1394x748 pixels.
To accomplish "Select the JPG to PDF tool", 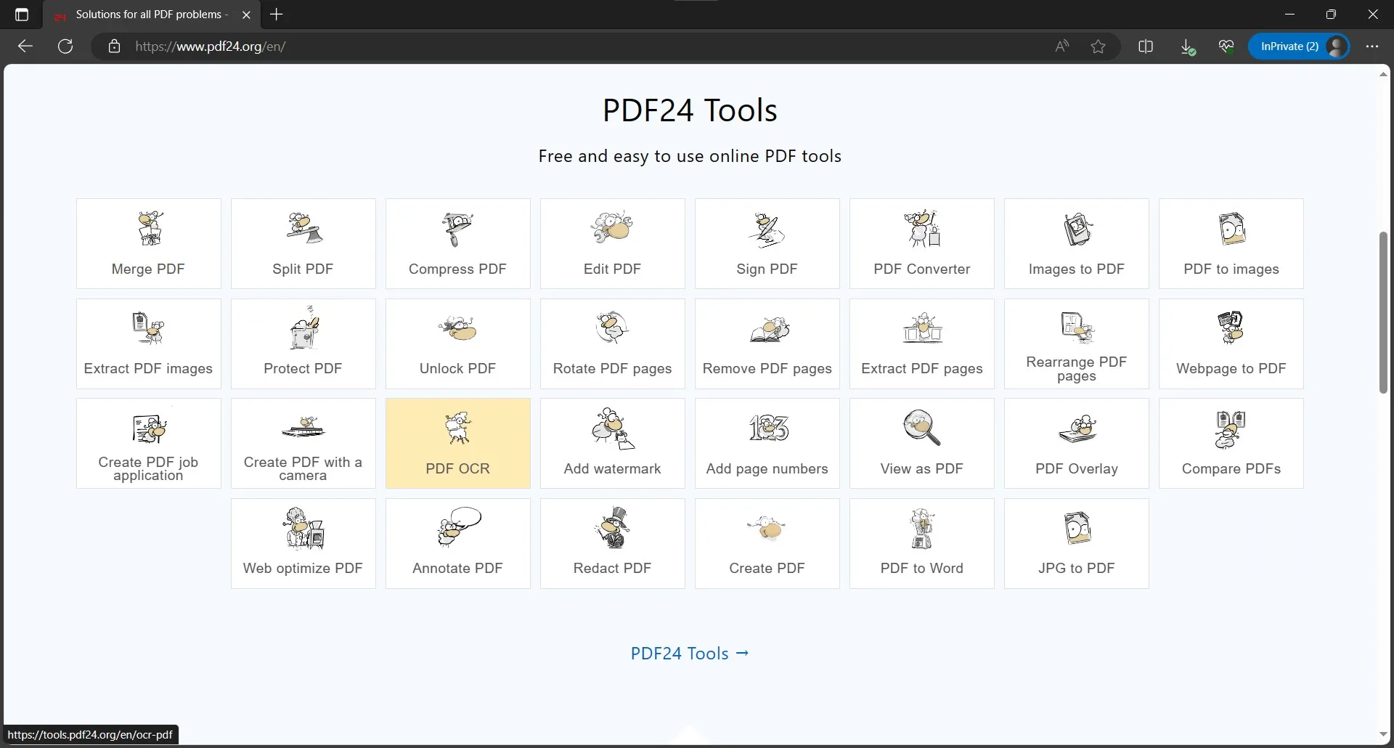I will coord(1076,542).
